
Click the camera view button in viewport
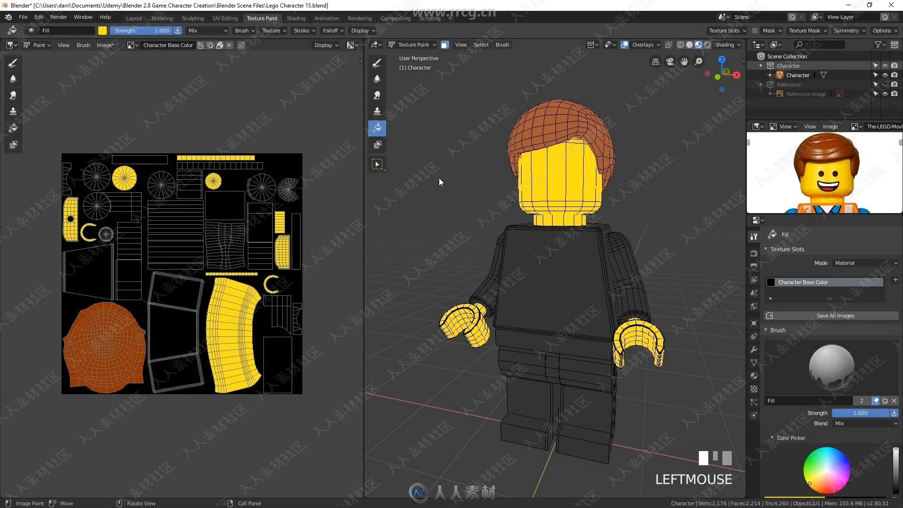tap(670, 62)
